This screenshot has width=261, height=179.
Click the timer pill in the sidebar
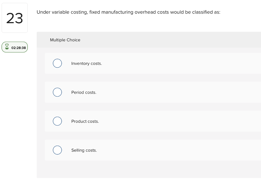15,47
